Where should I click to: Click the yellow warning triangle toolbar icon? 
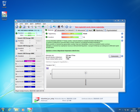pyautogui.click(x=20, y=27)
